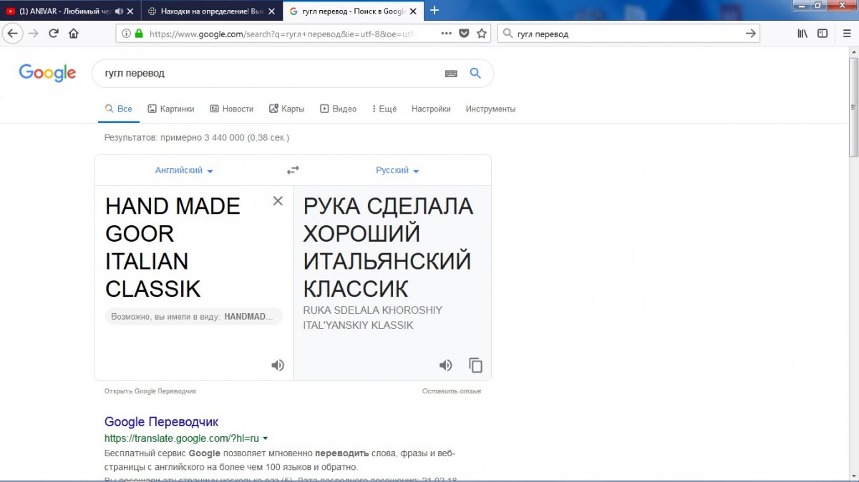Viewport: 859px width, 482px height.
Task: Clear source text with the X icon
Action: (278, 201)
